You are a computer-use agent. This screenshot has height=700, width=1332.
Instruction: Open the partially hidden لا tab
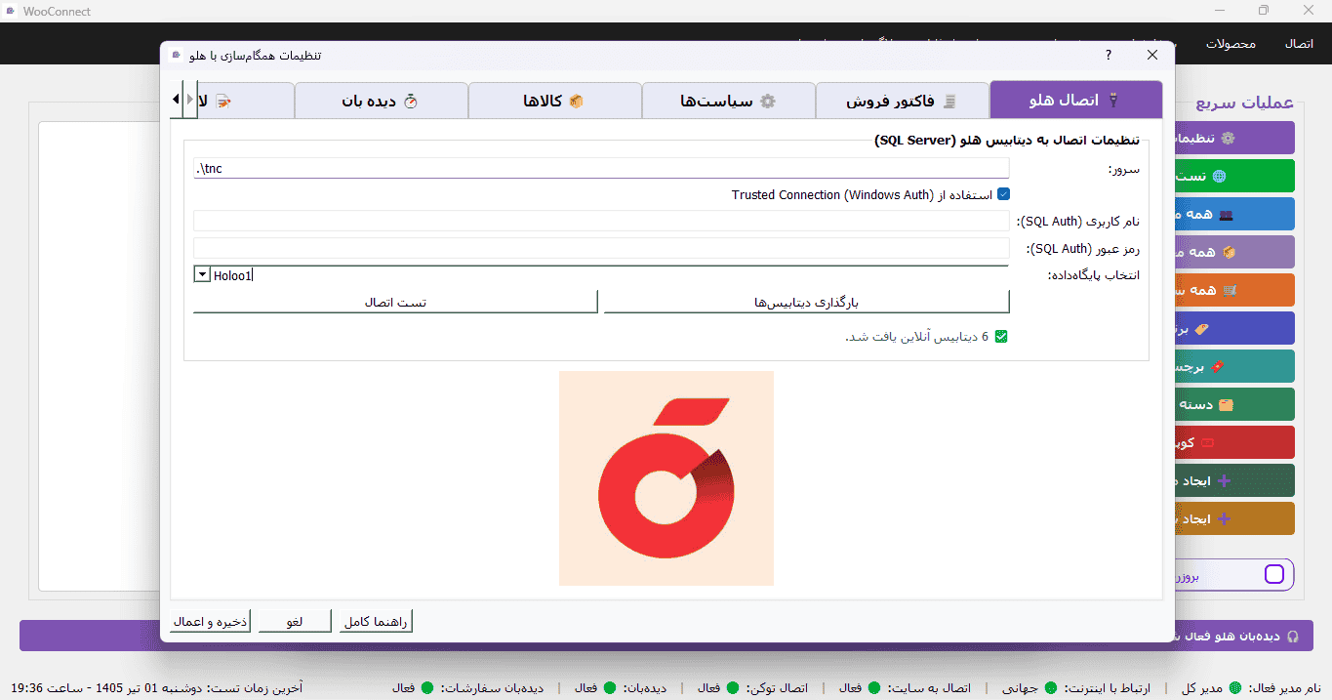point(246,101)
